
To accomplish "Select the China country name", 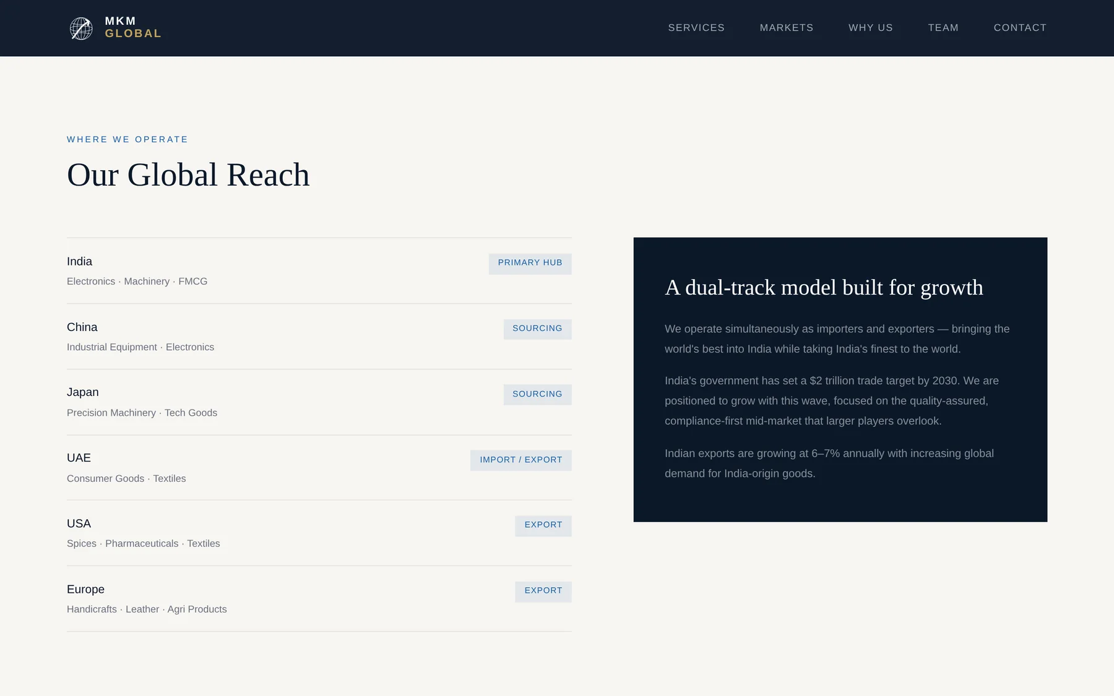I will [82, 327].
